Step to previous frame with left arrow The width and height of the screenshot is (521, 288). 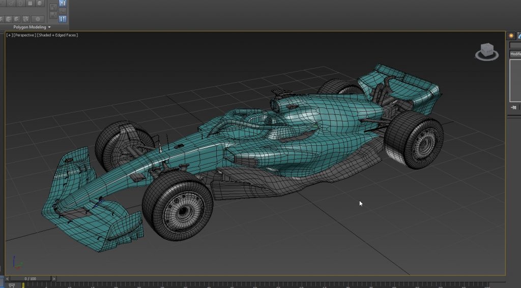(8, 278)
